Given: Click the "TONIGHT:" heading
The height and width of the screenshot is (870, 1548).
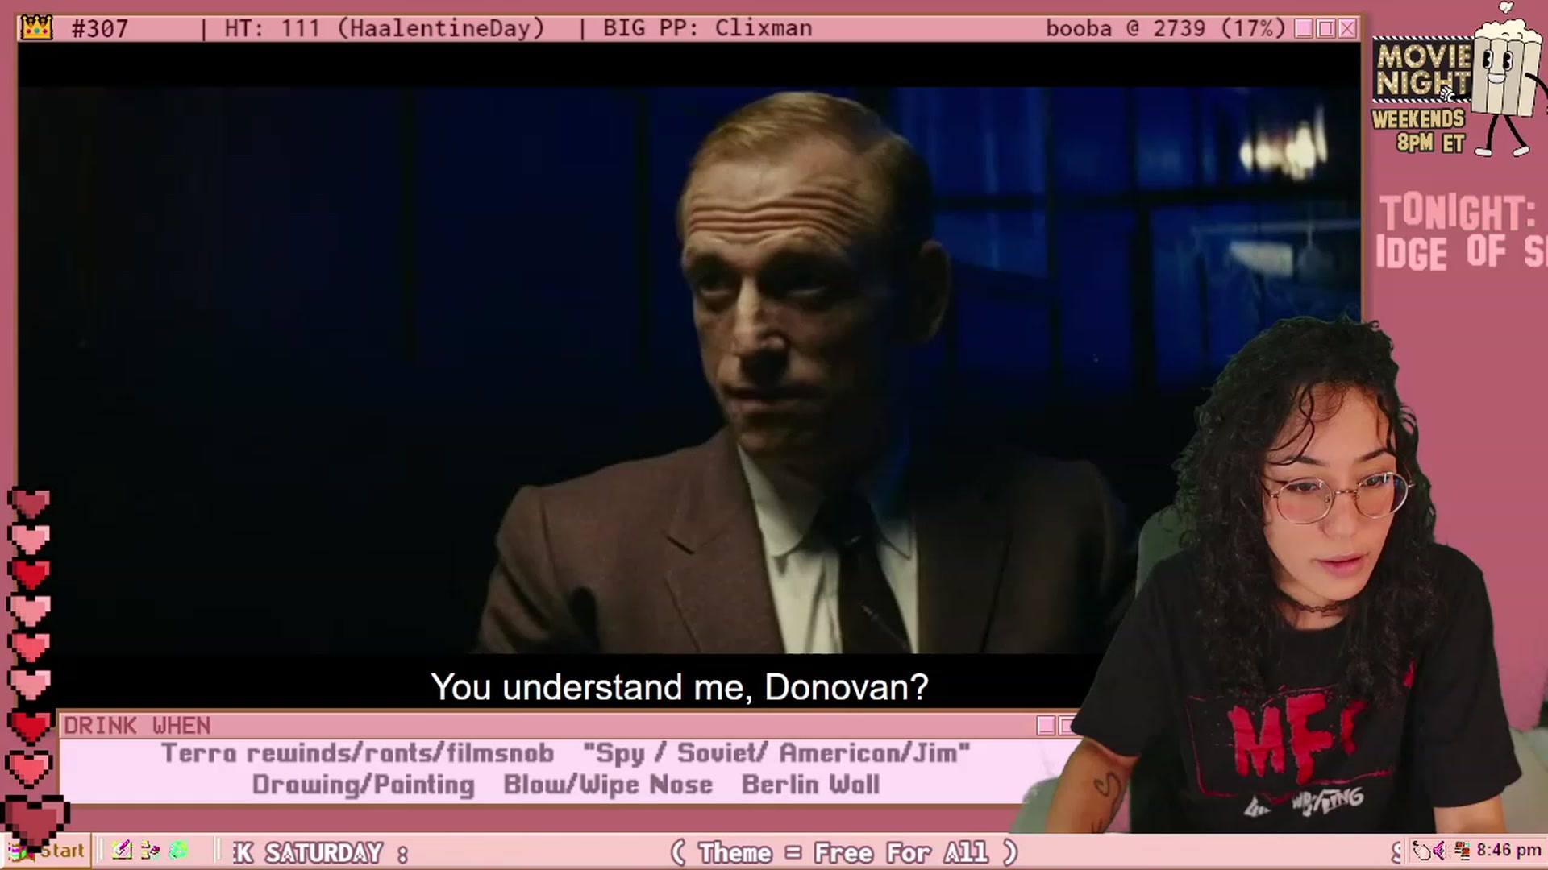Looking at the screenshot, I should point(1458,213).
